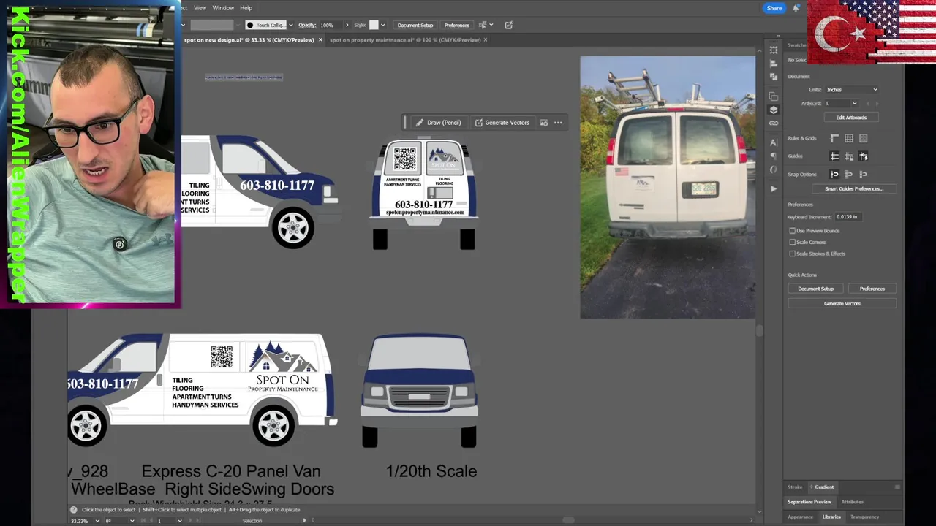This screenshot has height=526, width=936.
Task: Open the contextual bar more options
Action: click(558, 123)
